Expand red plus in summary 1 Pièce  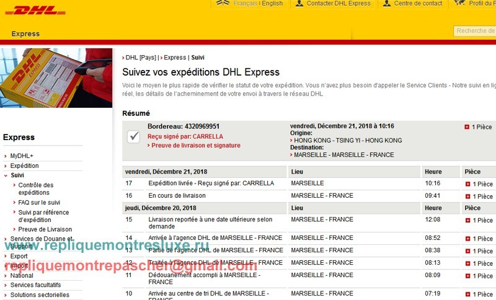pos(467,127)
